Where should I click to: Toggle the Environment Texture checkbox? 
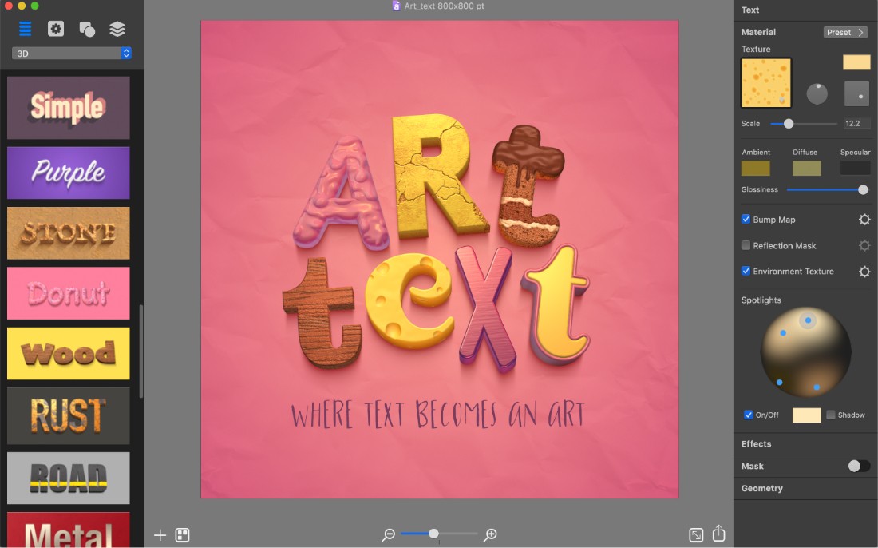(746, 271)
